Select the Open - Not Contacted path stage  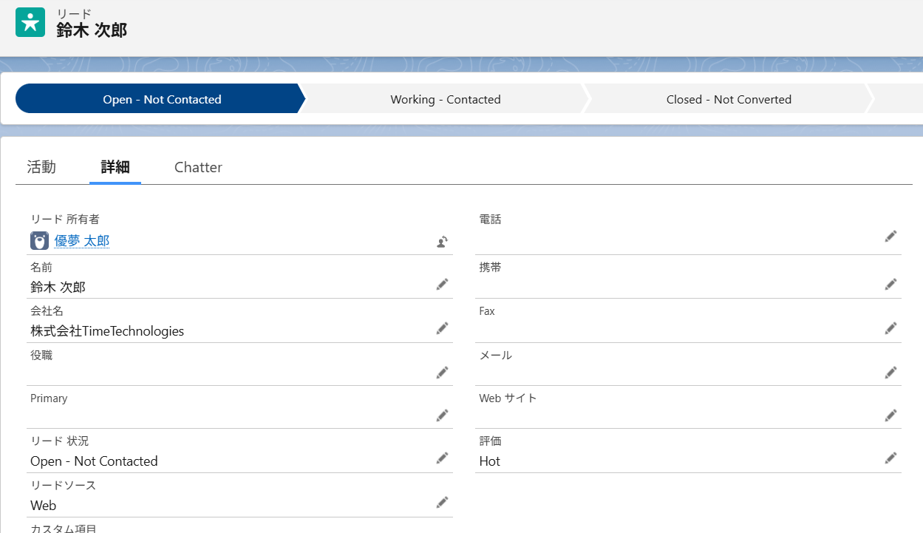click(x=160, y=99)
